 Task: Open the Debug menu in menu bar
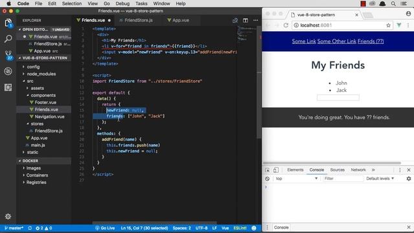(122, 4)
